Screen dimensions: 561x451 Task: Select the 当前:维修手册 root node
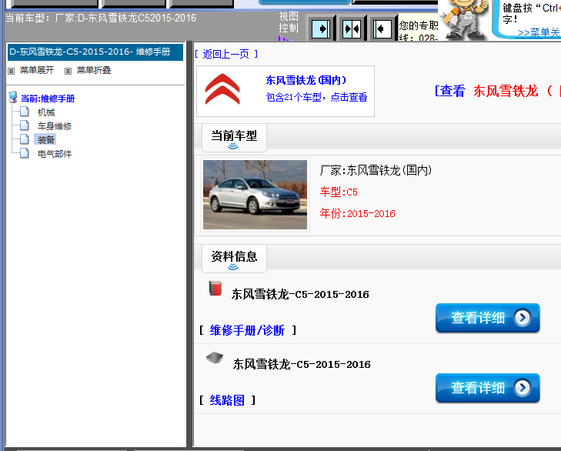coord(48,99)
